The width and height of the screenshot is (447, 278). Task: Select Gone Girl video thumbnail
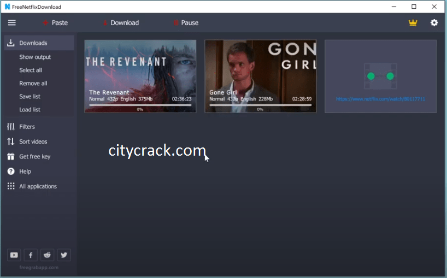pos(260,76)
